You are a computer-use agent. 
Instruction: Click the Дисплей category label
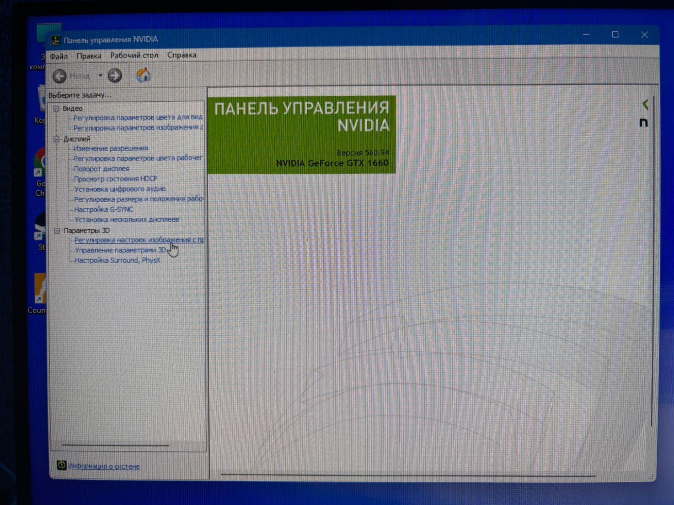(x=77, y=139)
